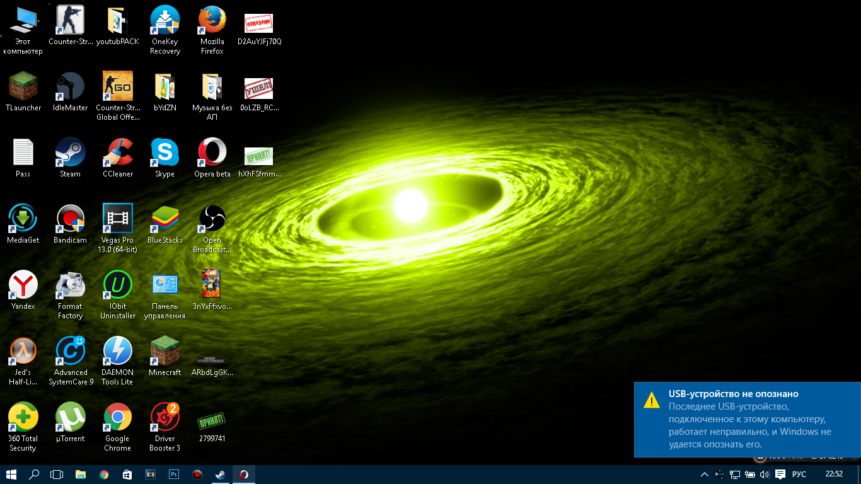
Task: Open the Steam desktop shortcut
Action: (70, 153)
